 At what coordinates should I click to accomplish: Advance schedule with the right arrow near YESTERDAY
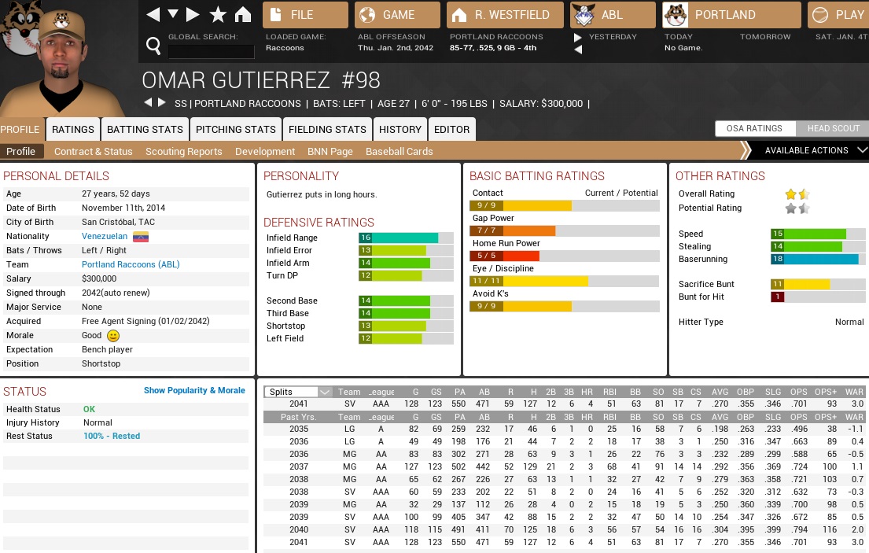click(577, 38)
